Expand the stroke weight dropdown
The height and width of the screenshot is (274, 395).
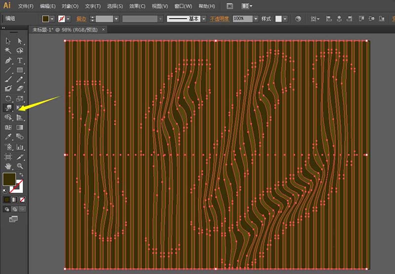pyautogui.click(x=116, y=19)
